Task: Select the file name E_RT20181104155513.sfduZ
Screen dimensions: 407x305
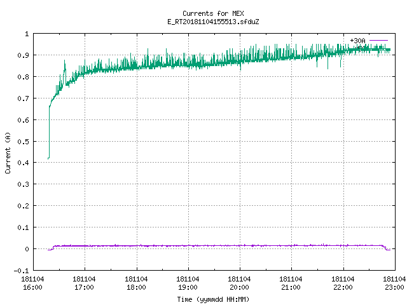Action: pyautogui.click(x=213, y=22)
